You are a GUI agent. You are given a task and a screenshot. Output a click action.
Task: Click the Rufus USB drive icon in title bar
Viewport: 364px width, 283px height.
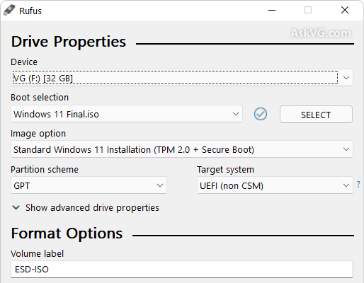click(9, 11)
